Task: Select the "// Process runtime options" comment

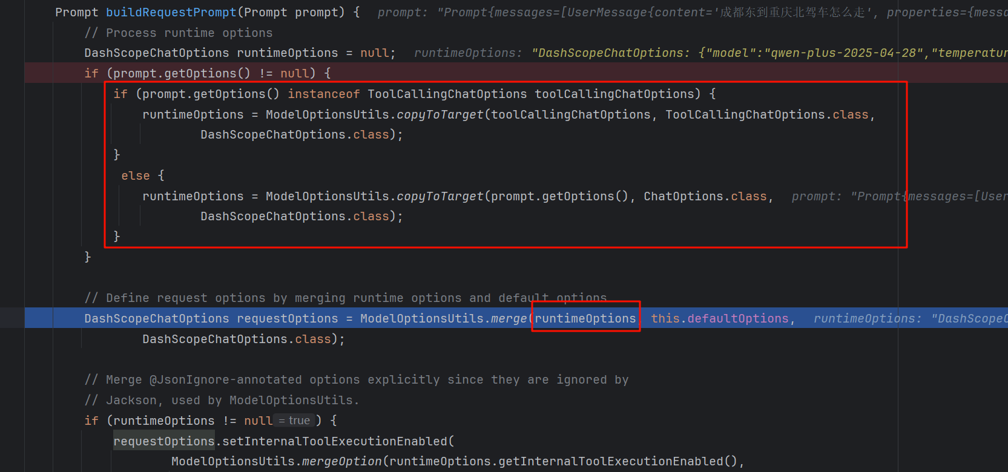Action: [179, 33]
